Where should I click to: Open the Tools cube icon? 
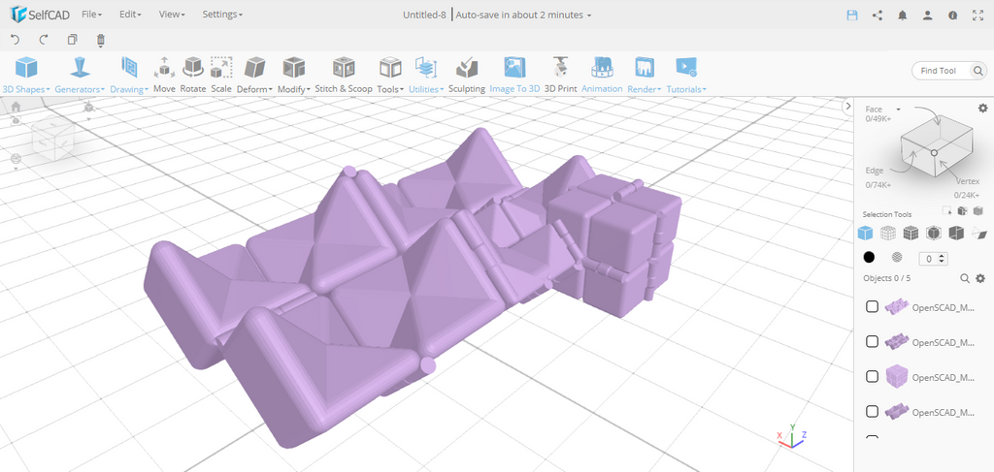(390, 67)
